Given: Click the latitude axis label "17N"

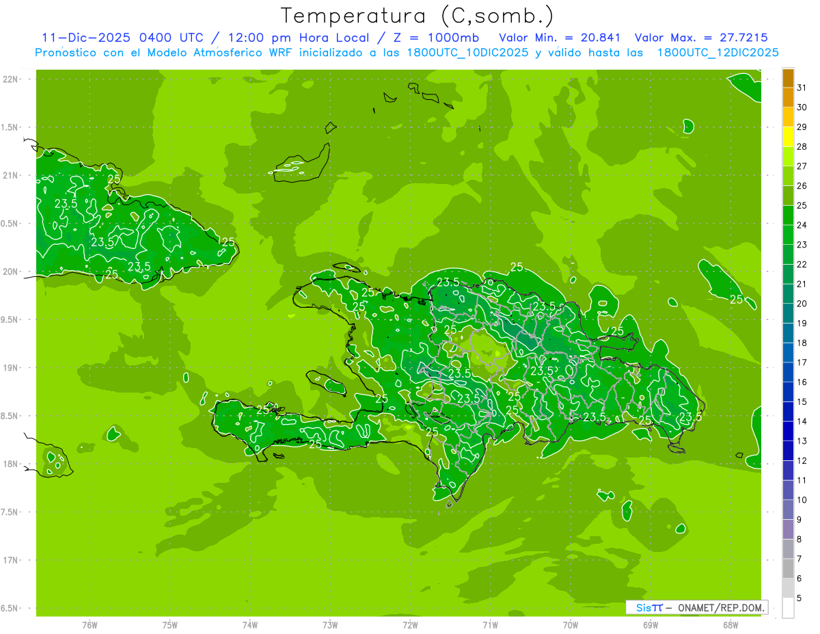Looking at the screenshot, I should tap(12, 560).
